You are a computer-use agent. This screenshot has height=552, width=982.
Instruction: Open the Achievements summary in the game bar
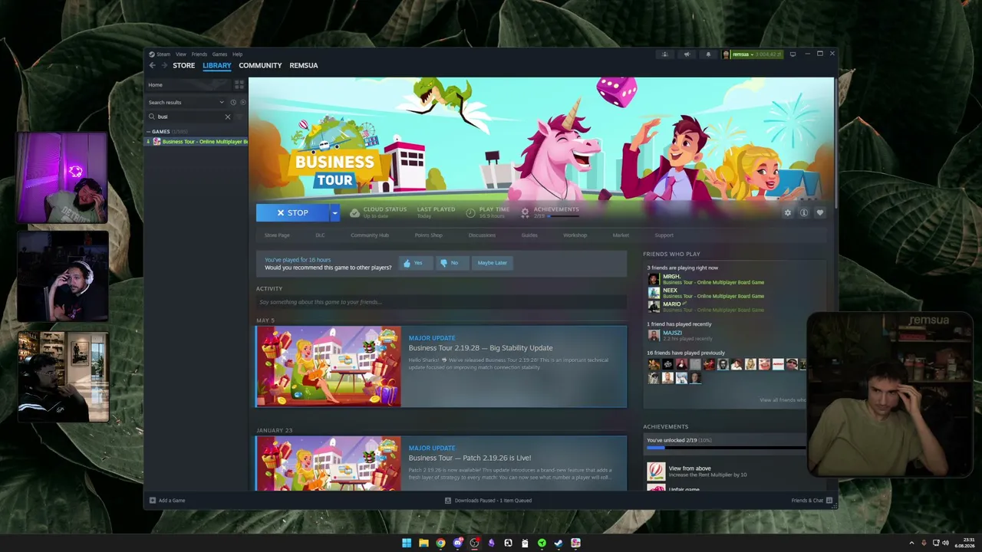pos(550,212)
